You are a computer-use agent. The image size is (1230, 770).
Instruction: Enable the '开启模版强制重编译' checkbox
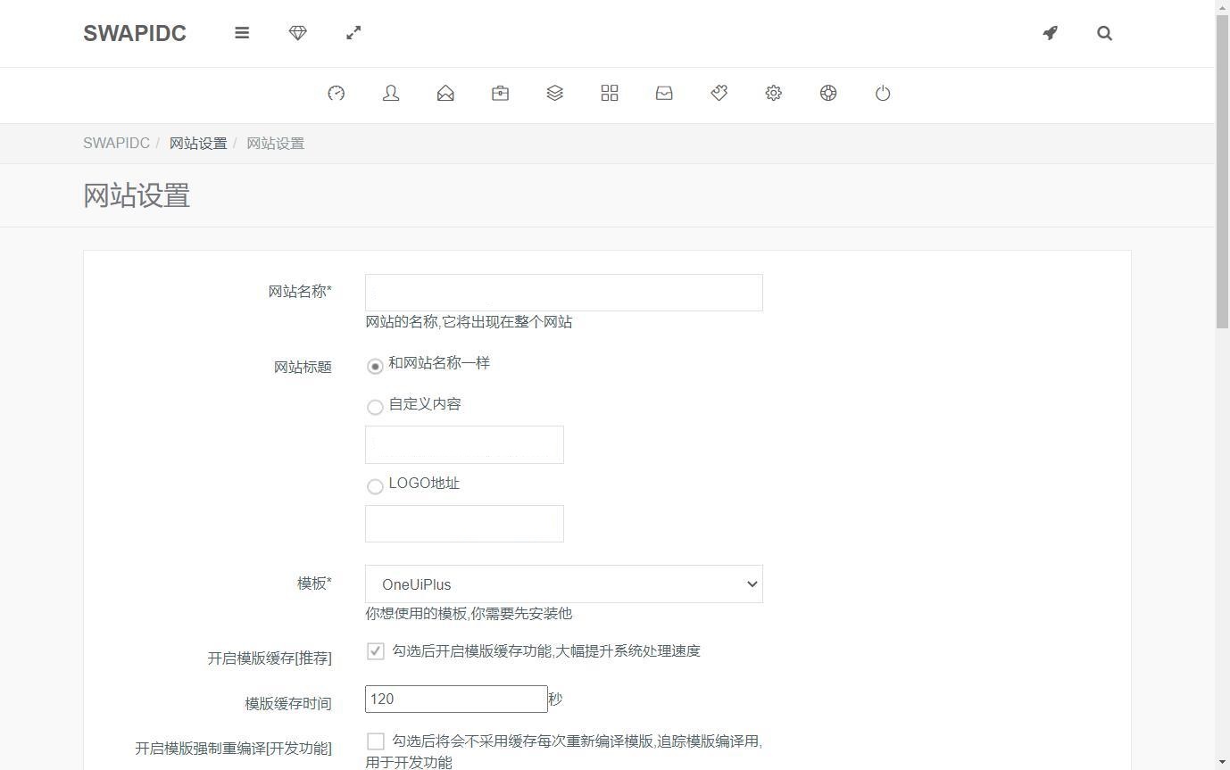coord(376,741)
